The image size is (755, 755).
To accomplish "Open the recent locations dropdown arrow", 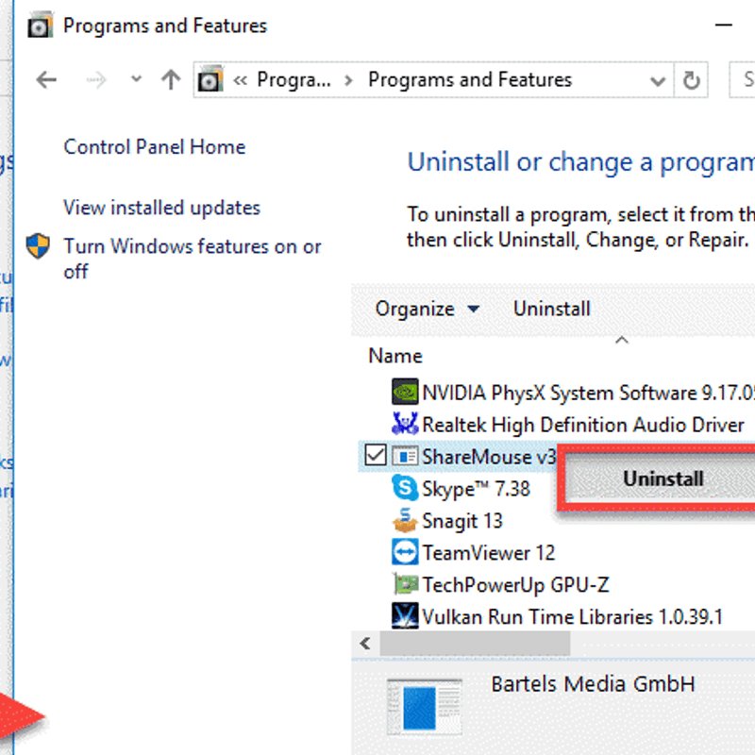I will tap(136, 78).
